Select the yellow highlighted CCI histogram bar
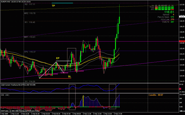185x115 pixels. [x=83, y=101]
